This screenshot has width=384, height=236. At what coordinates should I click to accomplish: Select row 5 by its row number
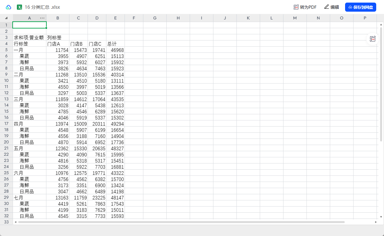[x=6, y=50]
